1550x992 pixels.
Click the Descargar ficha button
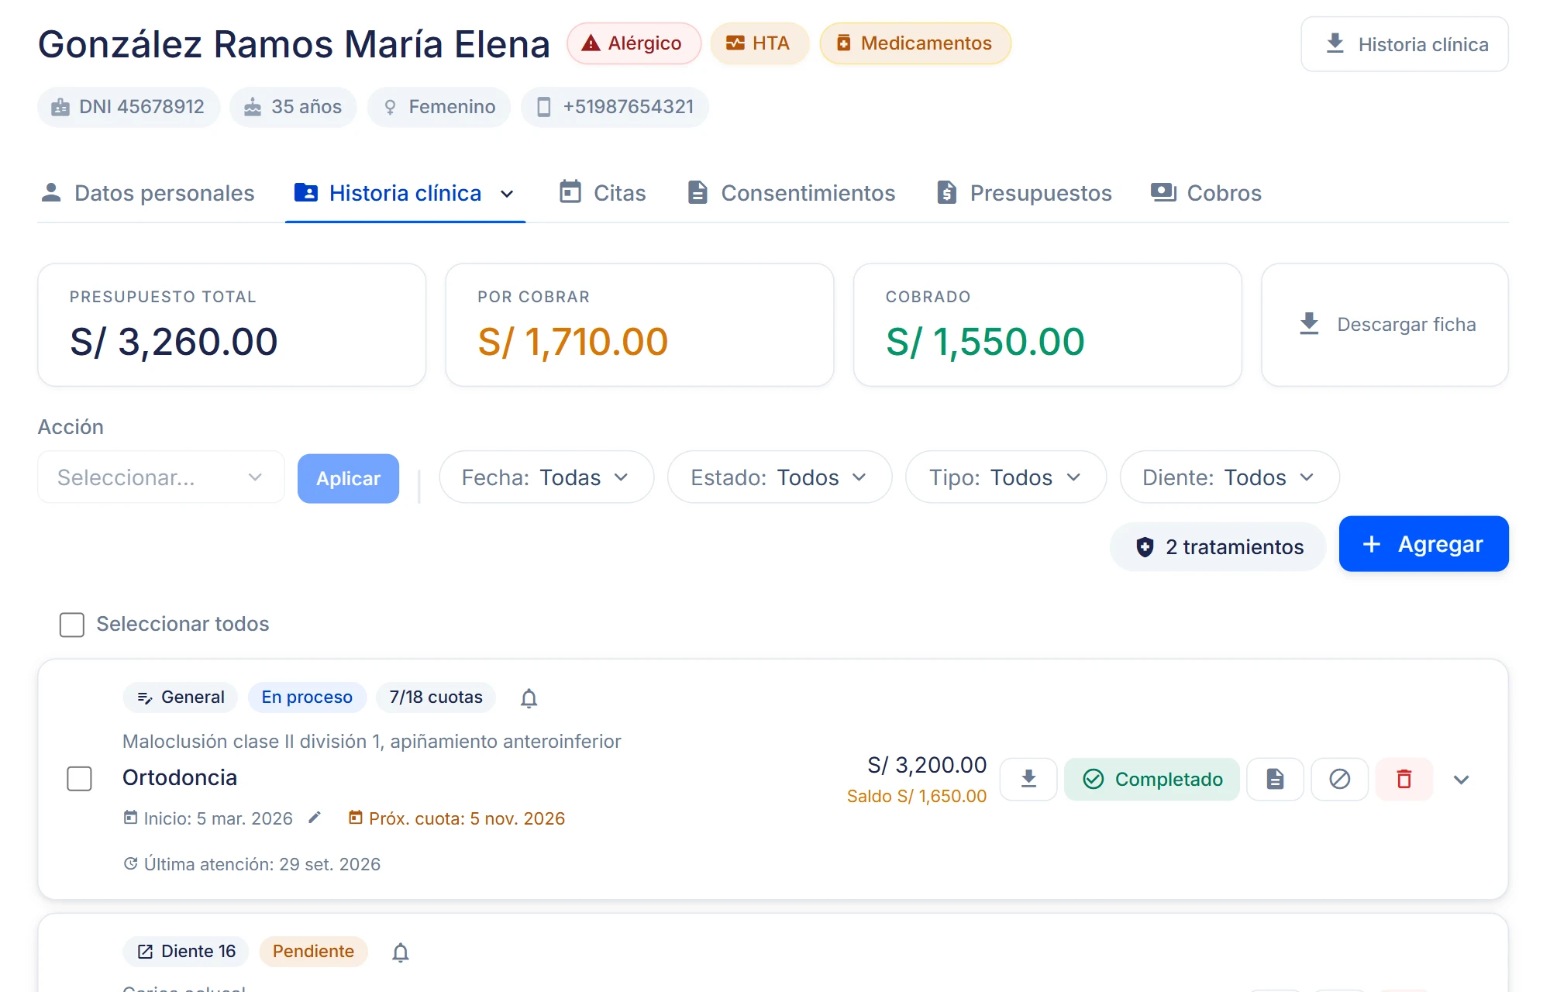1386,325
